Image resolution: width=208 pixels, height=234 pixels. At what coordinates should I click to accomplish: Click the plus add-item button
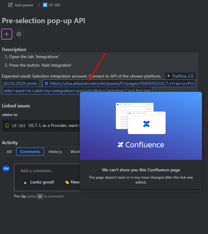pos(7,34)
